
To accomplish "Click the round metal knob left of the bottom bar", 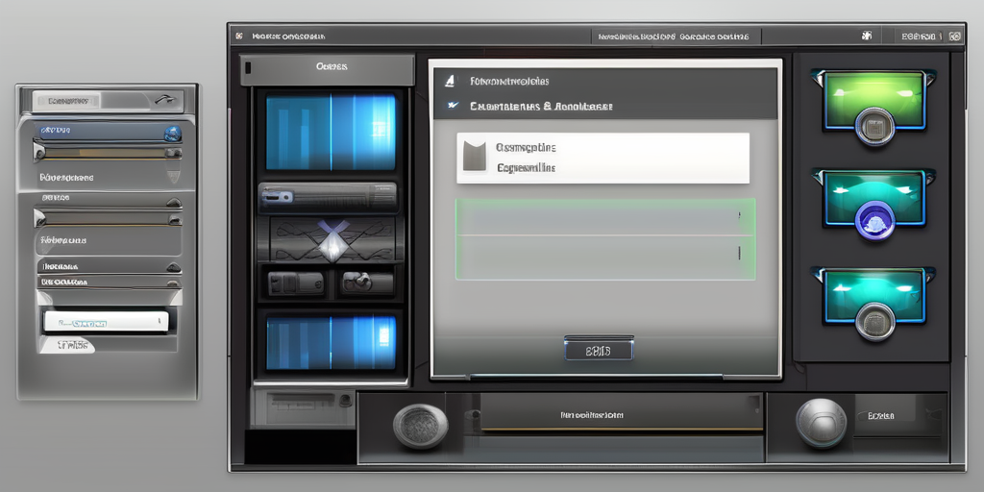I will pos(421,426).
